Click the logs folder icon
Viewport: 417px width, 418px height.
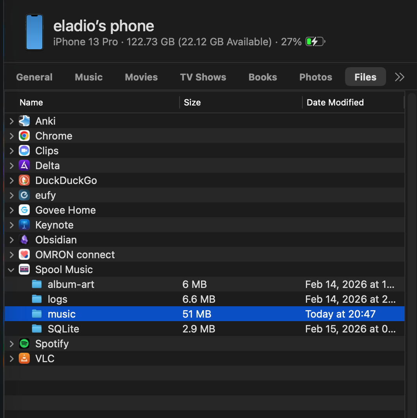click(x=37, y=299)
